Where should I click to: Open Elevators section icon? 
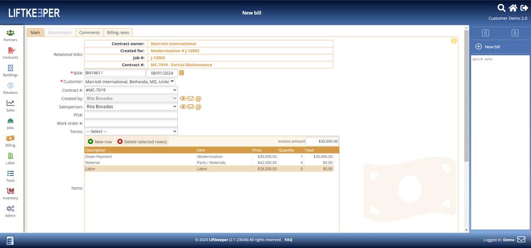[x=10, y=86]
